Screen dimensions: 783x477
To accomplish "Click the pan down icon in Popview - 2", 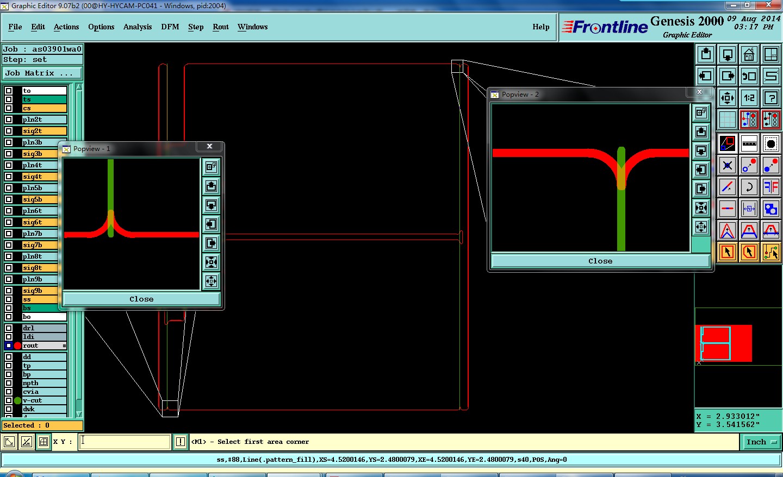I will coord(701,151).
